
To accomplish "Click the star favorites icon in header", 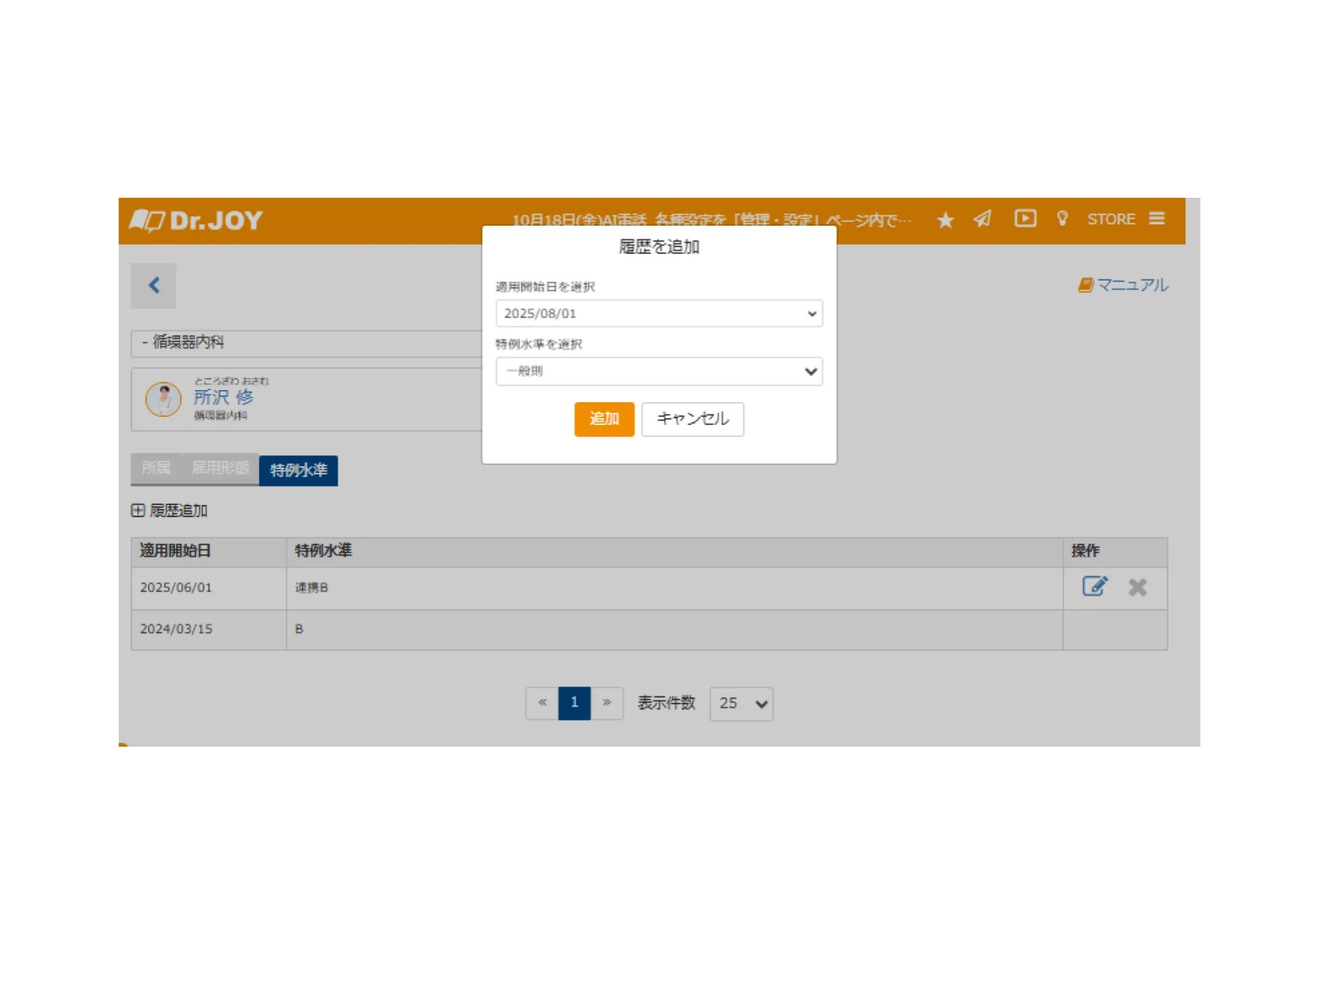I will click(945, 220).
